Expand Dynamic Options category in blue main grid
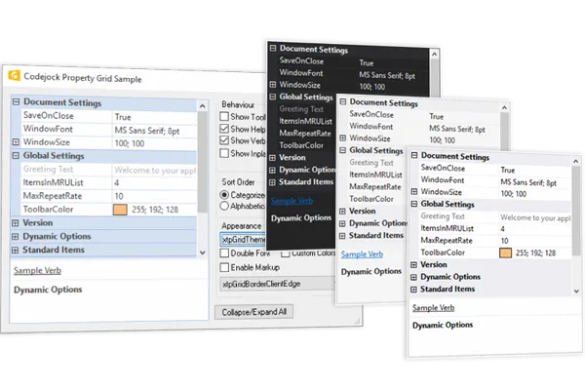585x390 pixels. tap(16, 236)
